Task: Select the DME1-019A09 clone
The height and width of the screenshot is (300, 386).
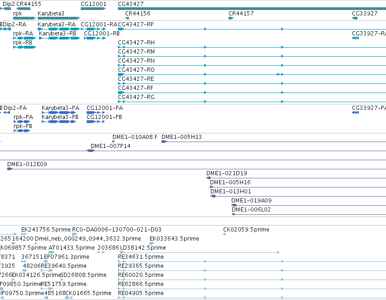Action: [252, 201]
